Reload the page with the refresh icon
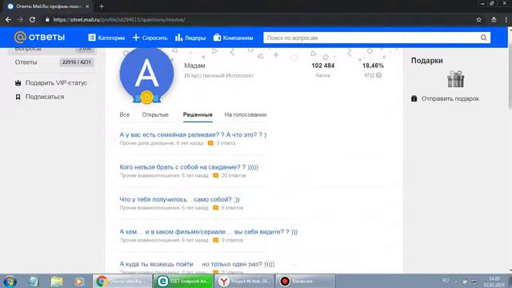 click(32, 19)
